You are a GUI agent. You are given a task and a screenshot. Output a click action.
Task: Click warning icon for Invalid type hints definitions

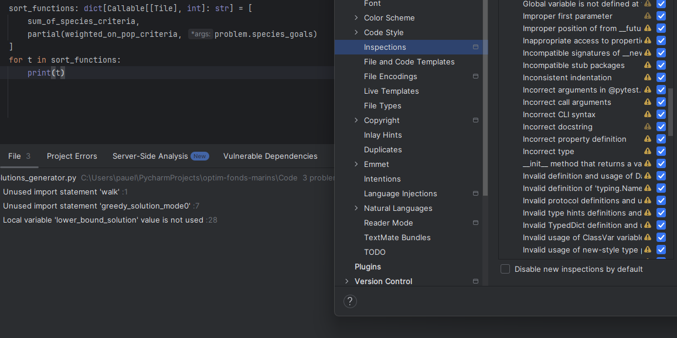click(648, 213)
